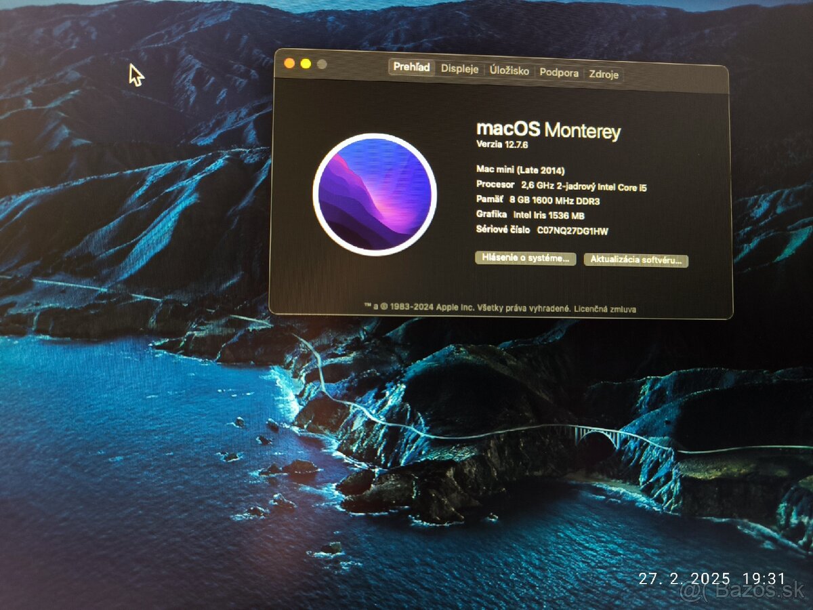Viewport: 813px width, 610px height.
Task: Open the Úložisko tab
Action: (x=509, y=68)
